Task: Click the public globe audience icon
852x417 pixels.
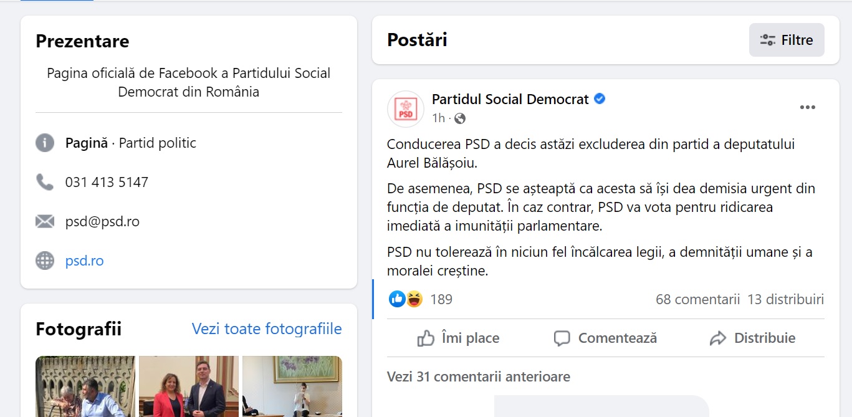Action: 460,118
